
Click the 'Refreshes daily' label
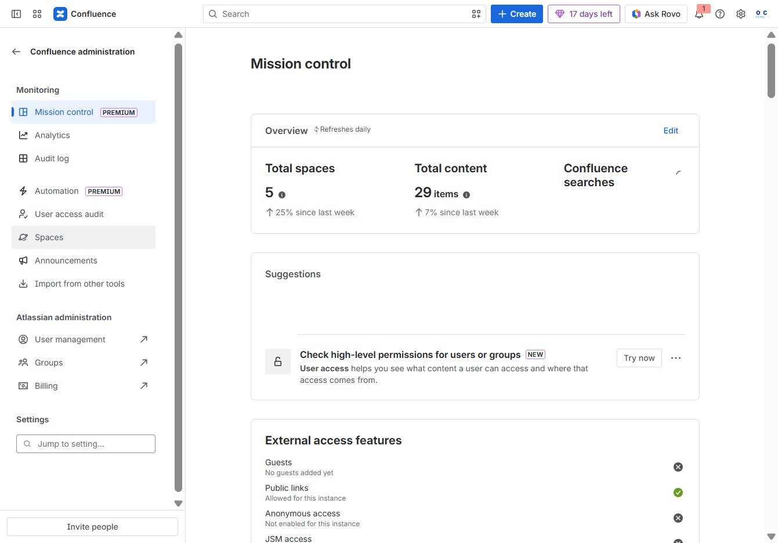[x=345, y=129]
